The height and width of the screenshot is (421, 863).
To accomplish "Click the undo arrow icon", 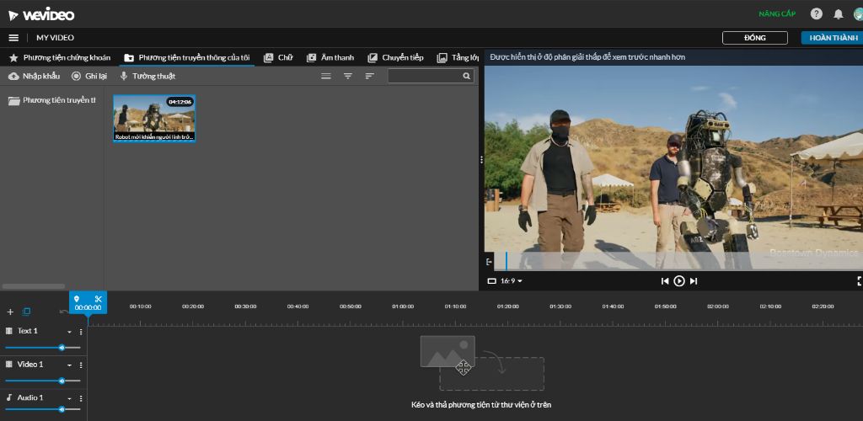I will pyautogui.click(x=64, y=312).
